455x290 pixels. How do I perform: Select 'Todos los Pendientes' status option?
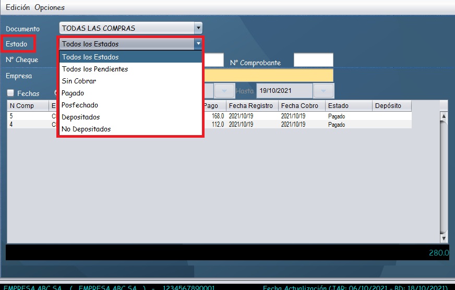(94, 69)
